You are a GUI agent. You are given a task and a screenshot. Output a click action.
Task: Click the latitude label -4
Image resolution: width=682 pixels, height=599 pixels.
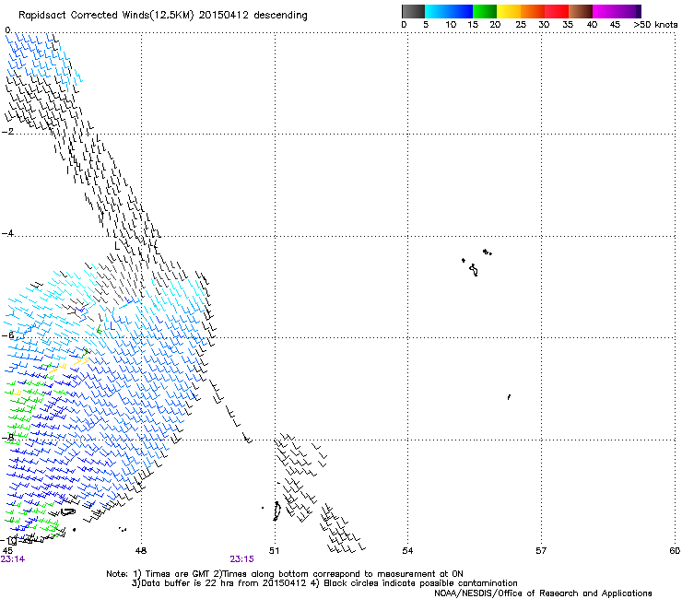tap(7, 233)
